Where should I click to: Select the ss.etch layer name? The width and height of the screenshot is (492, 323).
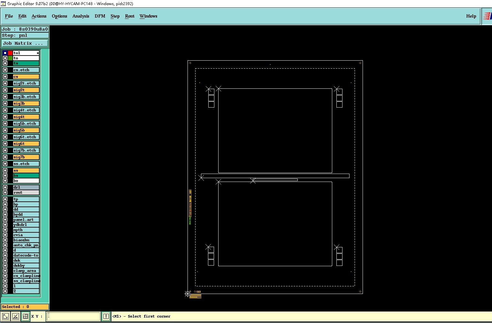[x=26, y=164]
